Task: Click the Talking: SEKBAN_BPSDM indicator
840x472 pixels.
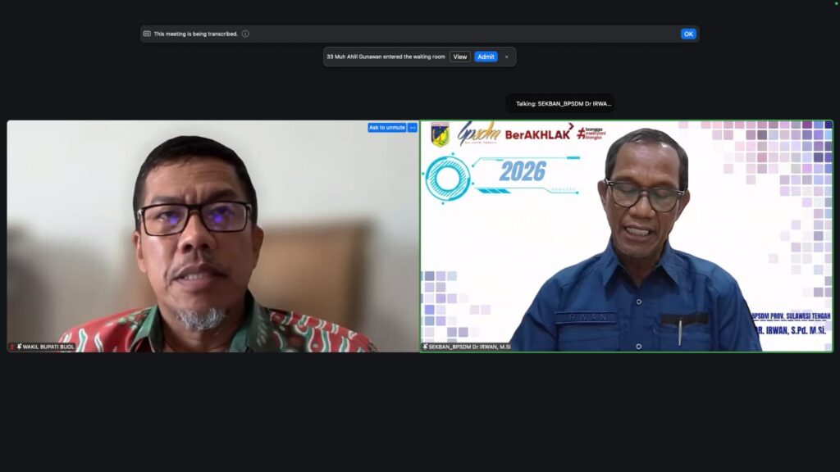Action: pos(561,103)
